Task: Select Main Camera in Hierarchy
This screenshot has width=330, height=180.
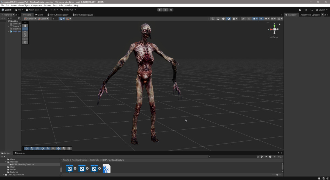Action: click(15, 24)
